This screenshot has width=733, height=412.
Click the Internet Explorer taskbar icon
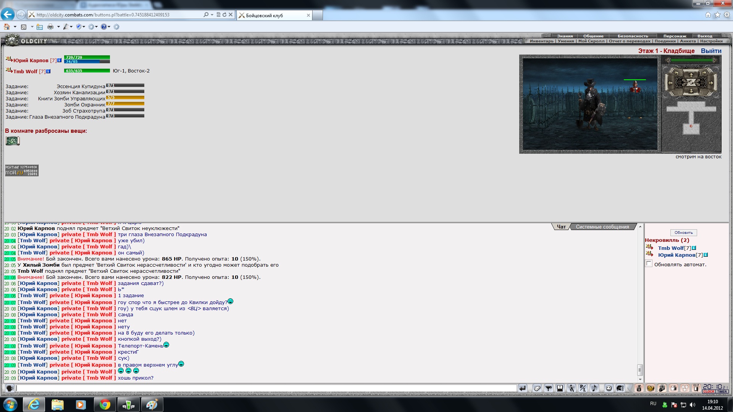point(34,404)
